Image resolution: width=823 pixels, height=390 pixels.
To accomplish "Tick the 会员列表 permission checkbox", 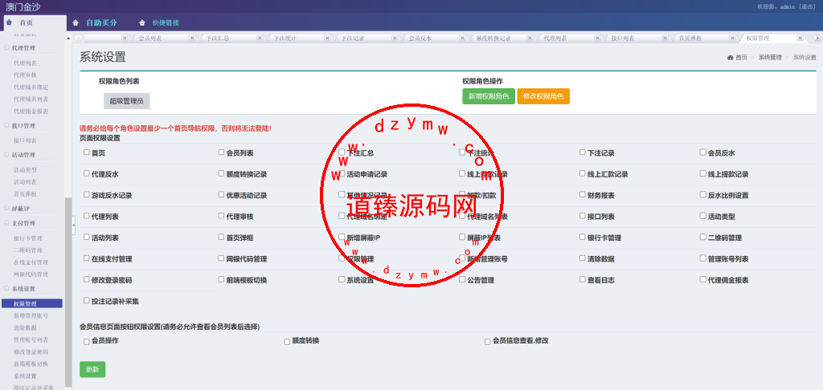I will pos(222,152).
